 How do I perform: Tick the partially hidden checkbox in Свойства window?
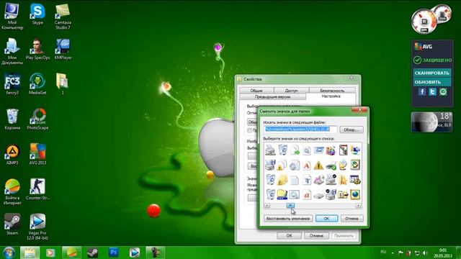tap(250, 130)
